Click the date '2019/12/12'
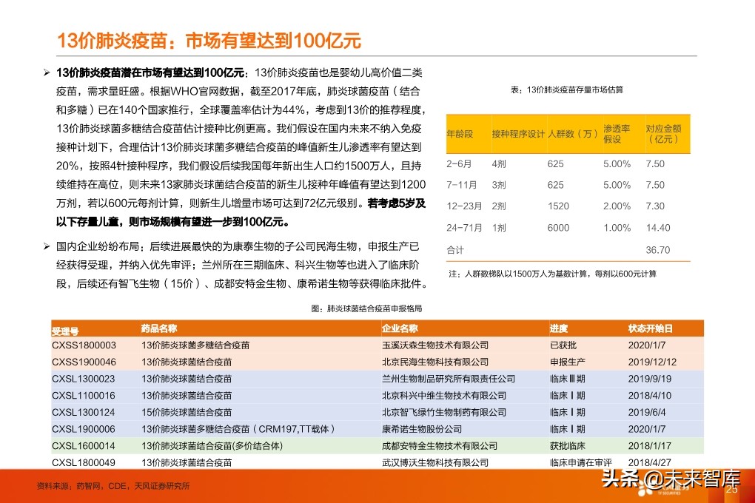 click(652, 362)
